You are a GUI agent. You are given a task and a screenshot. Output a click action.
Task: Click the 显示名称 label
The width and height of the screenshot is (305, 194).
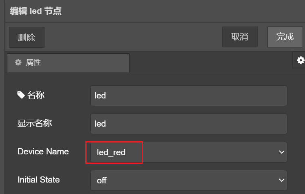35,123
